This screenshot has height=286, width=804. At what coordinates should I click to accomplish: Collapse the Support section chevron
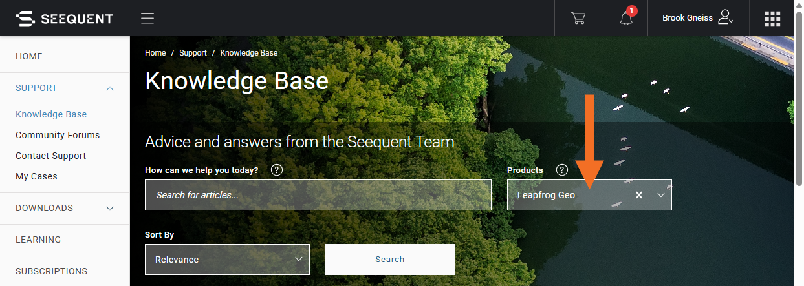(110, 88)
